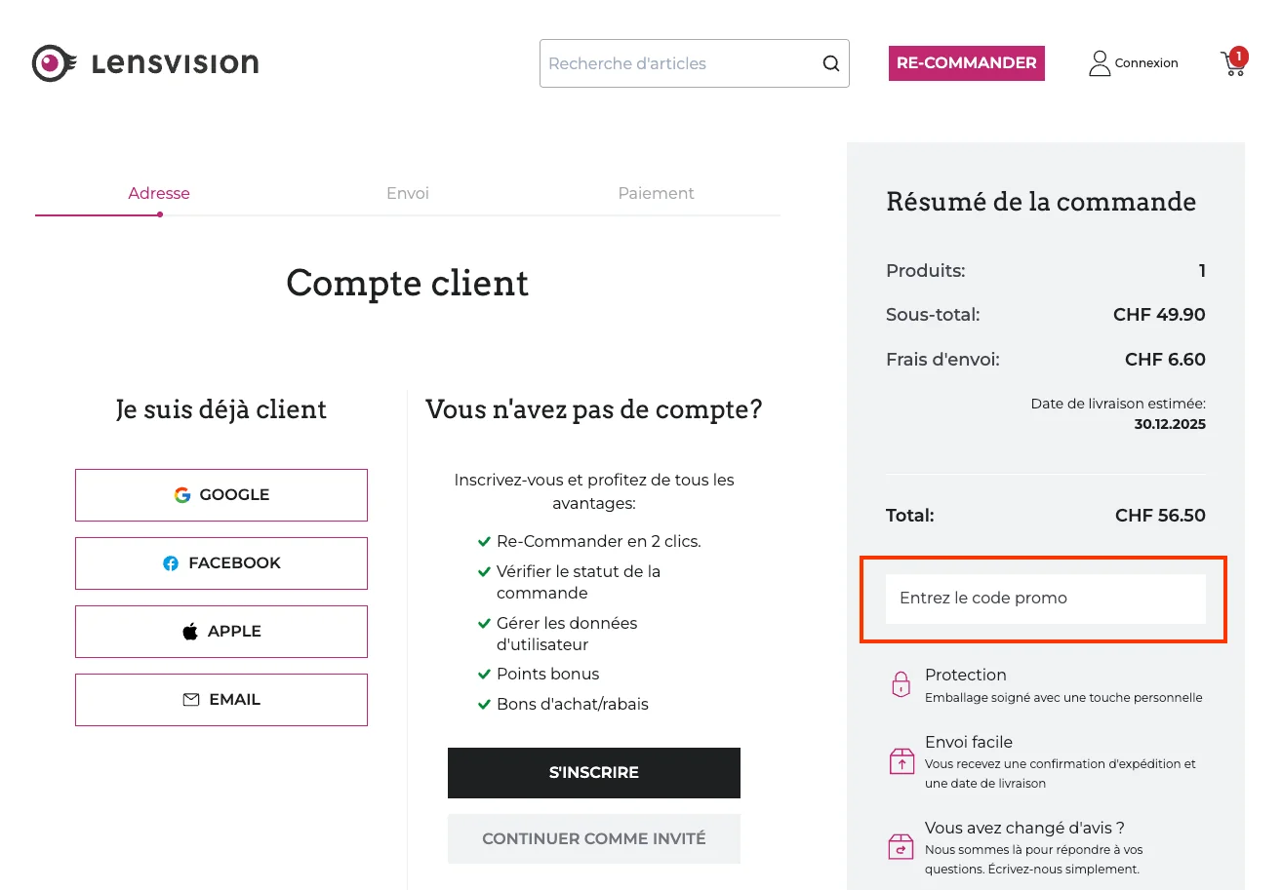The height and width of the screenshot is (890, 1282).
Task: Click the Envoi facile shipping box icon
Action: (901, 760)
